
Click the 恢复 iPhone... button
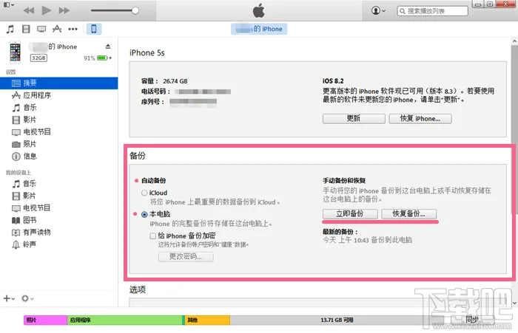point(420,119)
